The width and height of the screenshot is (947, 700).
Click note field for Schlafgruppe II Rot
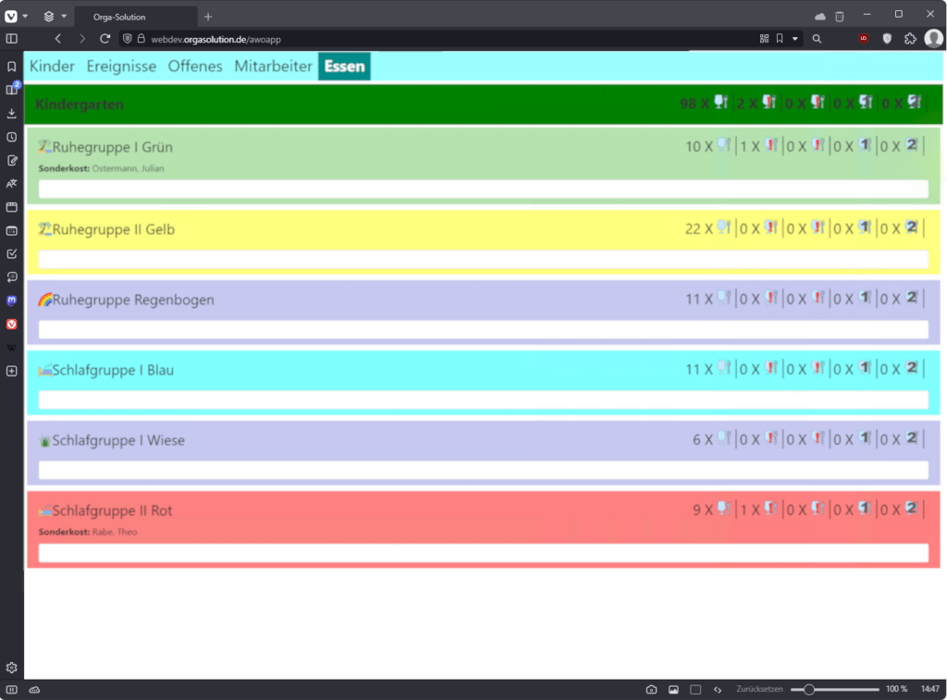[483, 553]
